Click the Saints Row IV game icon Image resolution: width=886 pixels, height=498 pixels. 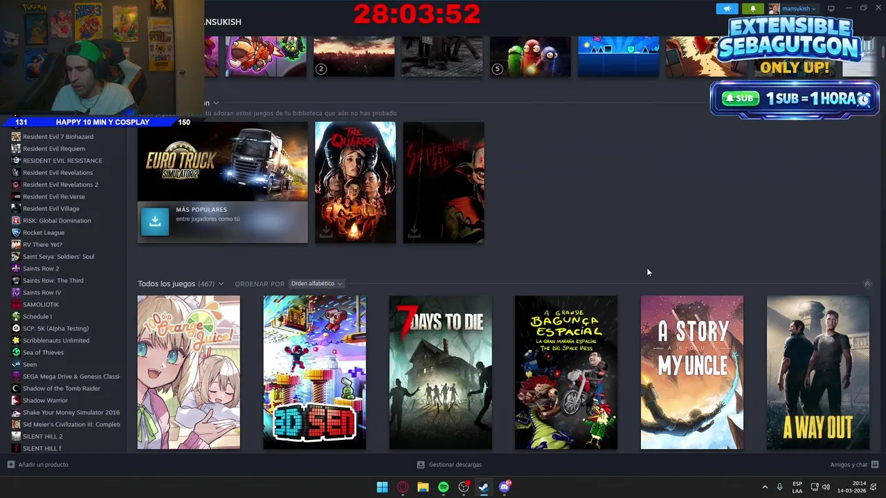tap(16, 293)
